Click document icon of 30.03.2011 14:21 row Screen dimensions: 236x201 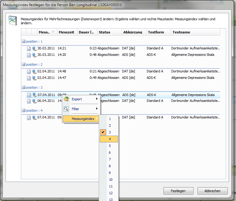[x=29, y=48]
